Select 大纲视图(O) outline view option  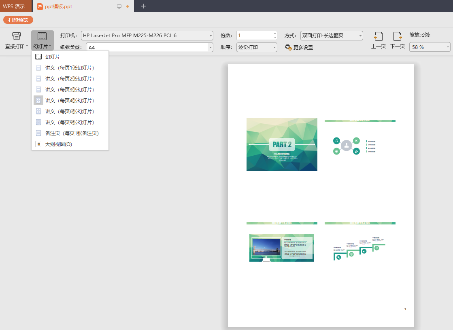58,144
